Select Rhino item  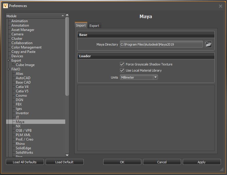pos(20,144)
